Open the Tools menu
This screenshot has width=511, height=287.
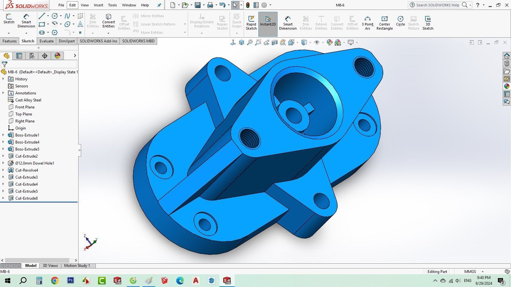[112, 5]
